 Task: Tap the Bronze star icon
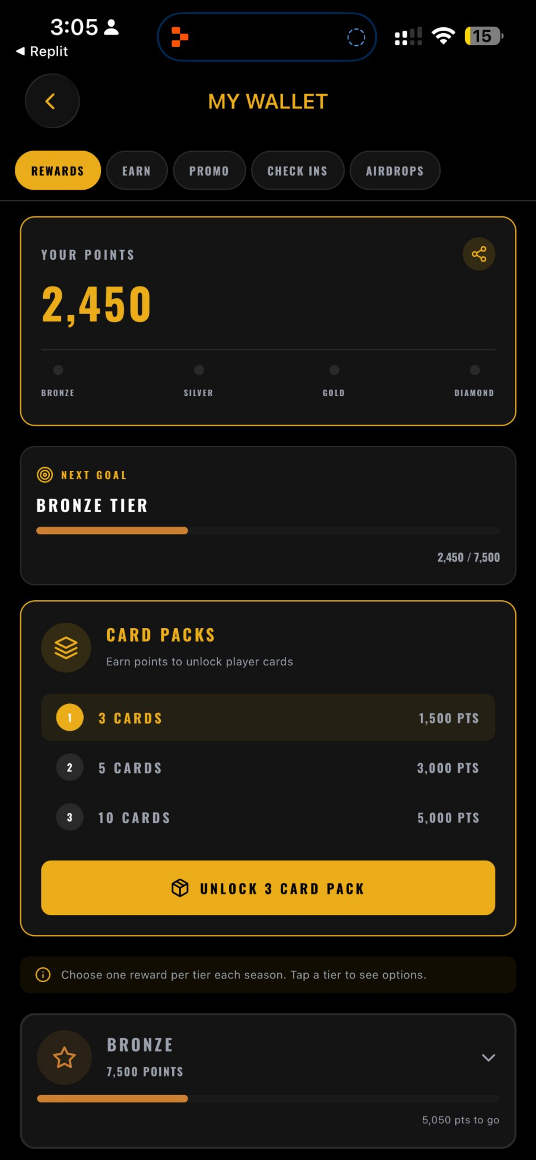tap(64, 1057)
